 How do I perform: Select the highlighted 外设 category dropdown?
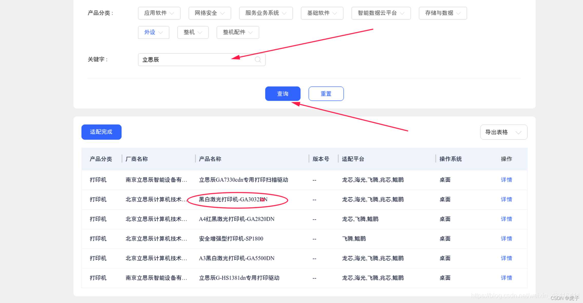point(153,32)
